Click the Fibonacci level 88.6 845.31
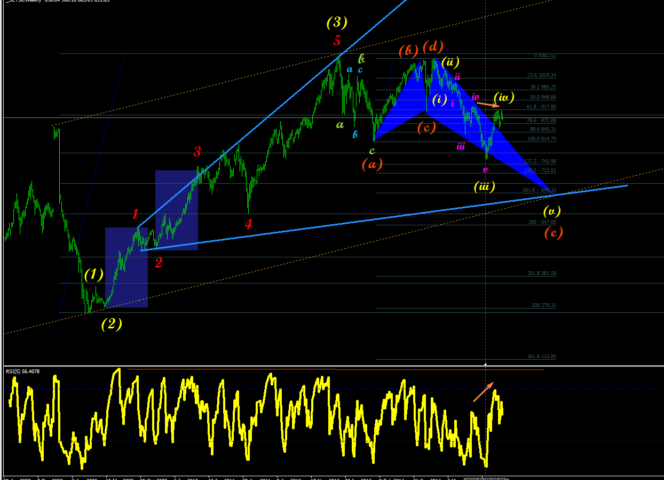Image resolution: width=664 pixels, height=480 pixels. (543, 129)
